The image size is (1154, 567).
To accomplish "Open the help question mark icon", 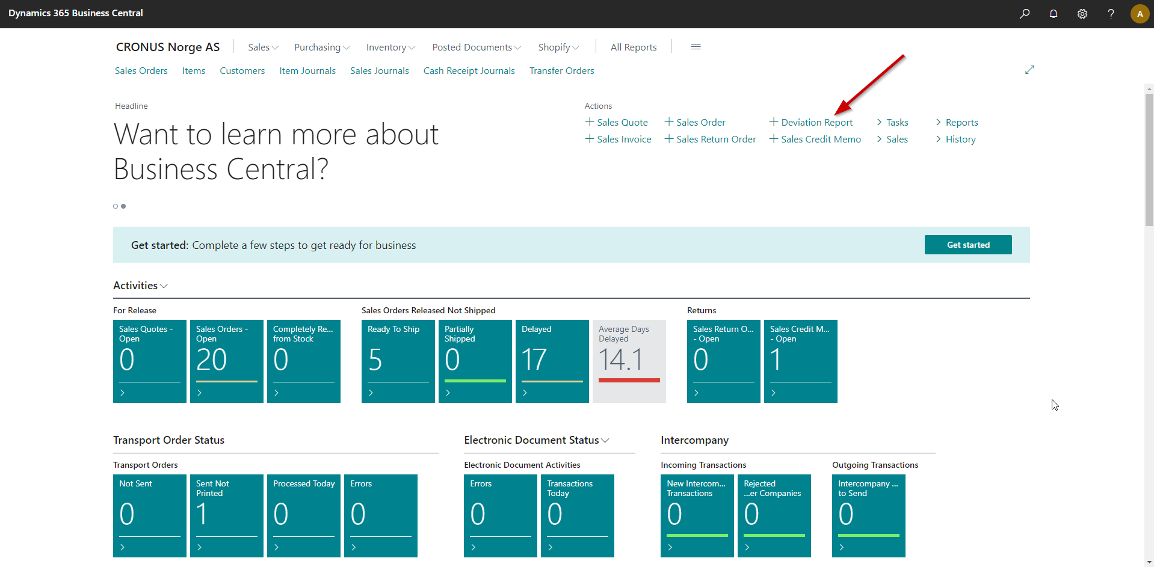I will coord(1111,13).
